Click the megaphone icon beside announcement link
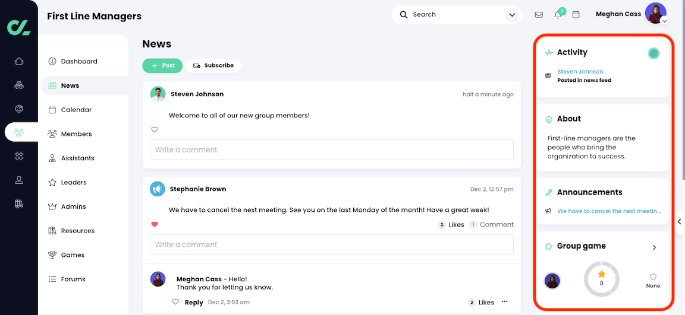 pos(548,211)
